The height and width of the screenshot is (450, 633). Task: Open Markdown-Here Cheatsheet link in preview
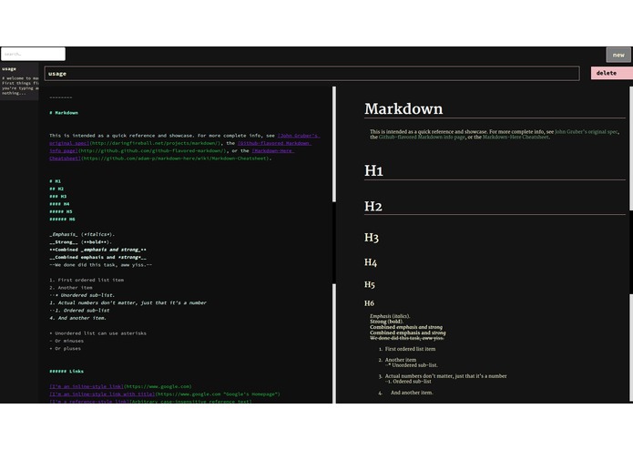tap(516, 137)
